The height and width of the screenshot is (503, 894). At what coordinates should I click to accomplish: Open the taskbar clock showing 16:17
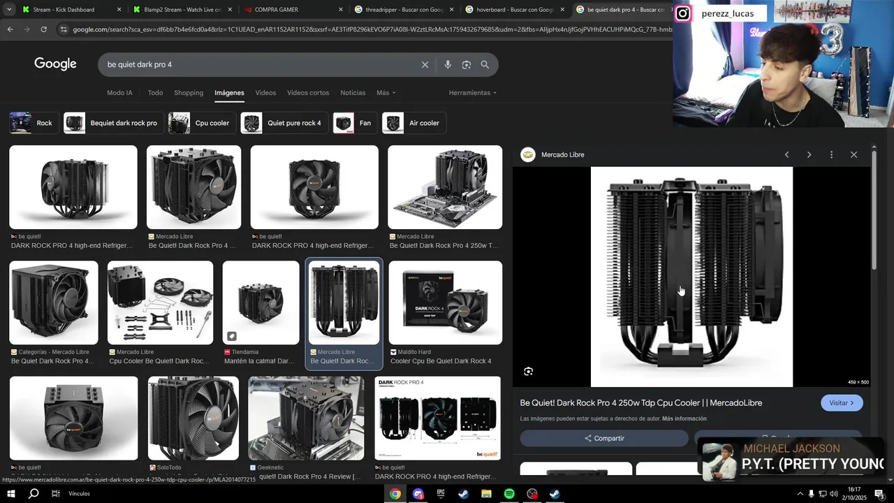(854, 494)
